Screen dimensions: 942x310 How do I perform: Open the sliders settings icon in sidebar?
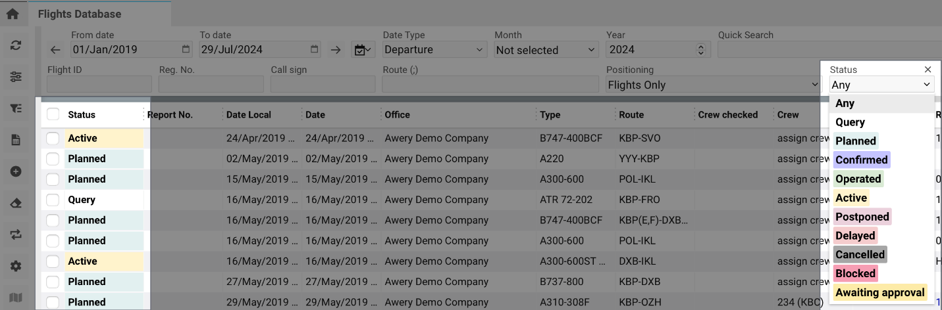16,77
